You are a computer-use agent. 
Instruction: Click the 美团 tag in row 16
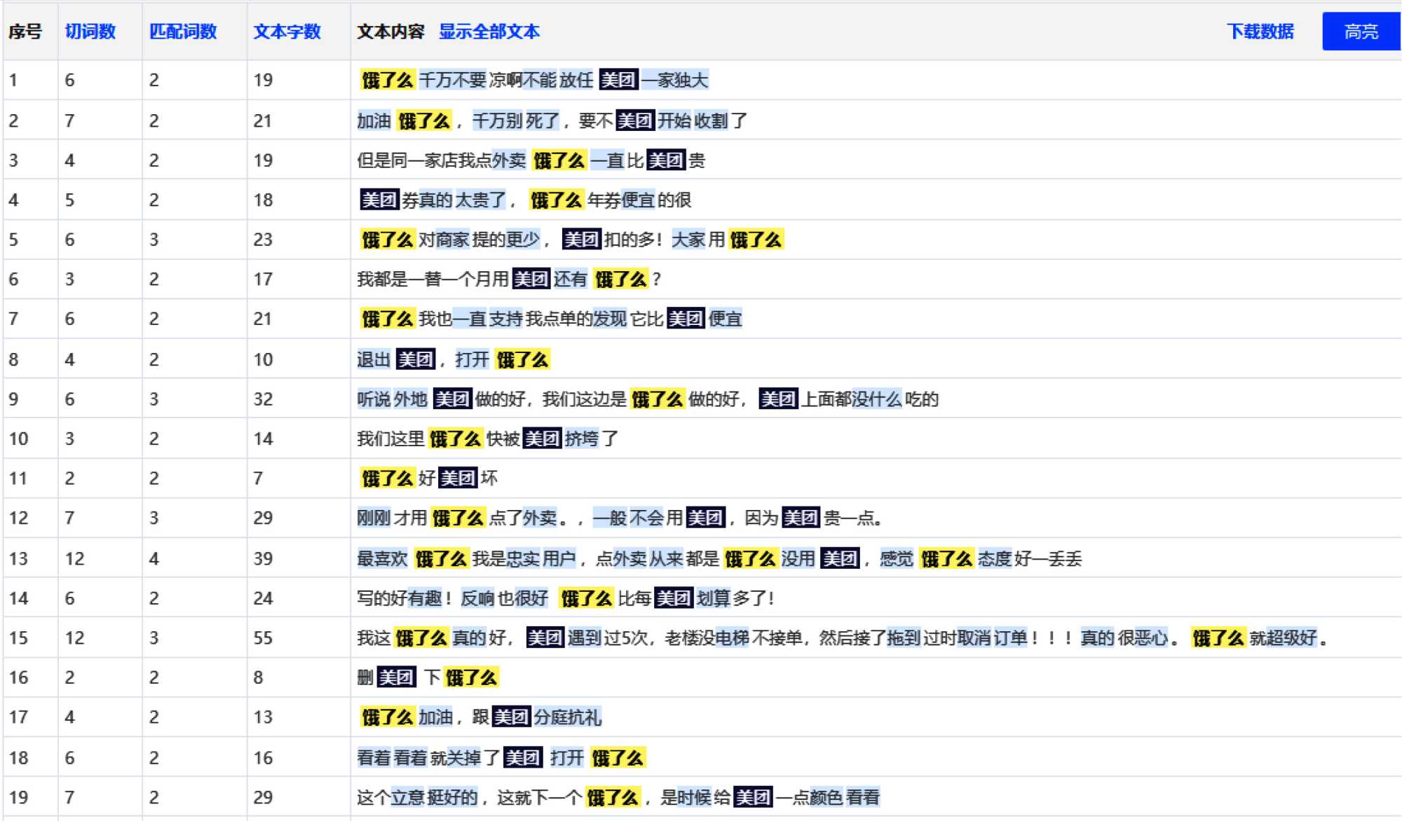coord(396,677)
